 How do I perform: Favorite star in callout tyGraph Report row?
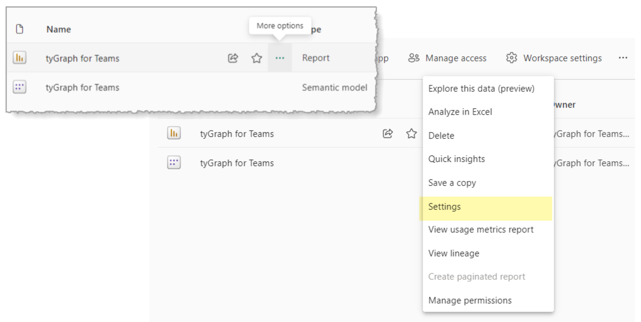tap(257, 58)
